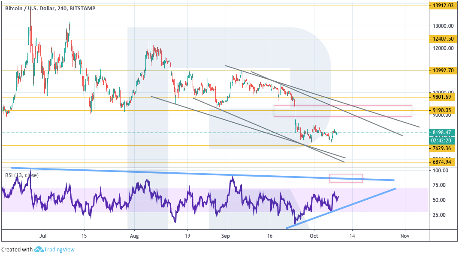459x257 pixels.
Task: Click the Aug label on time axis
Action: click(x=134, y=236)
